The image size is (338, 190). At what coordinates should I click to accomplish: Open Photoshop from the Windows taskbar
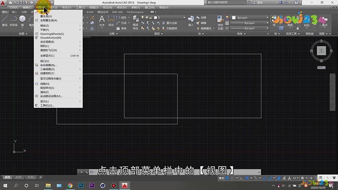point(81,185)
